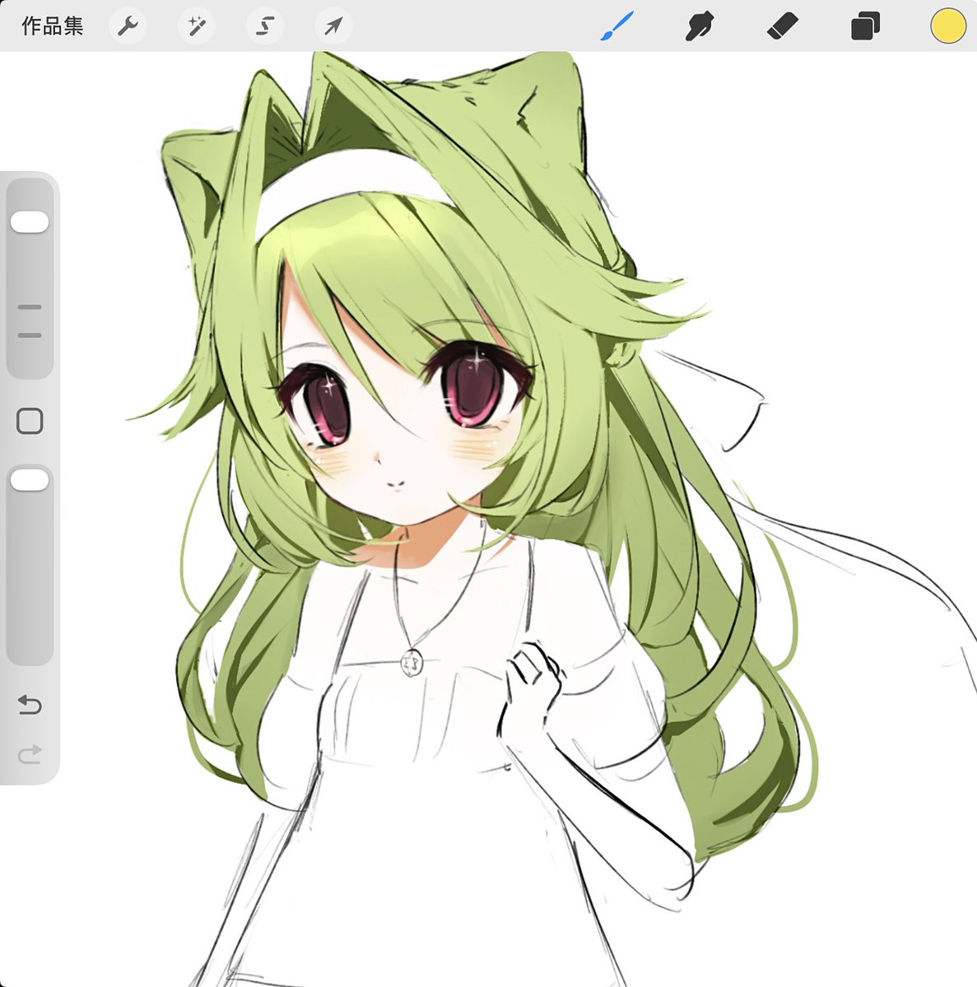Image resolution: width=977 pixels, height=987 pixels.
Task: Tap the brush size slider handle
Action: [x=30, y=219]
